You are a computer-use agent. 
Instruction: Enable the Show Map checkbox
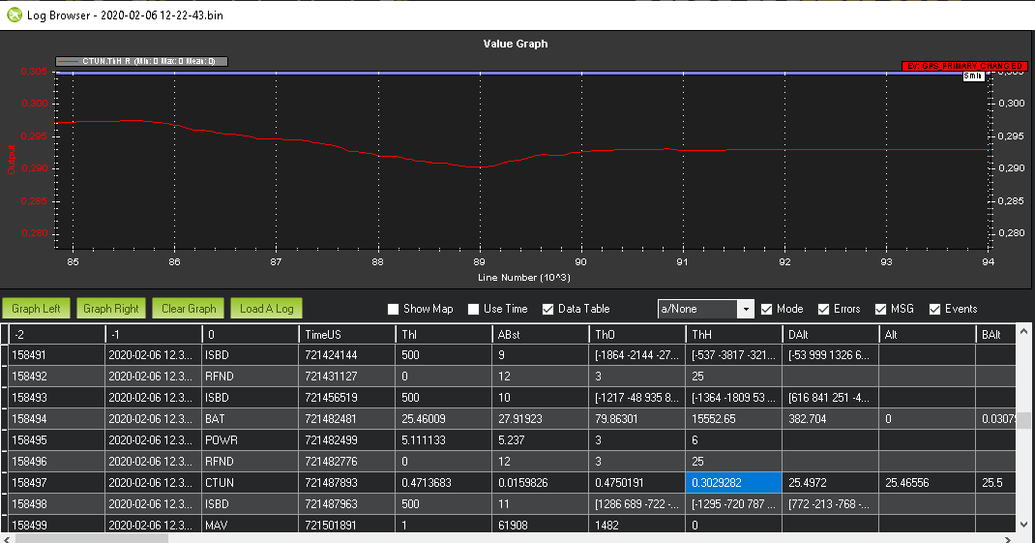coord(394,309)
